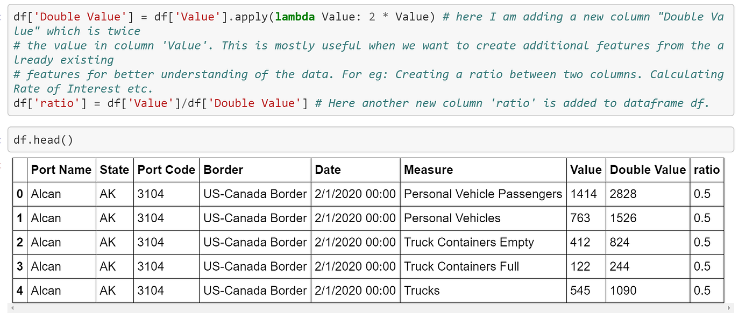Click 'AK' state cell in row 3
This screenshot has height=318, width=753.
point(115,266)
